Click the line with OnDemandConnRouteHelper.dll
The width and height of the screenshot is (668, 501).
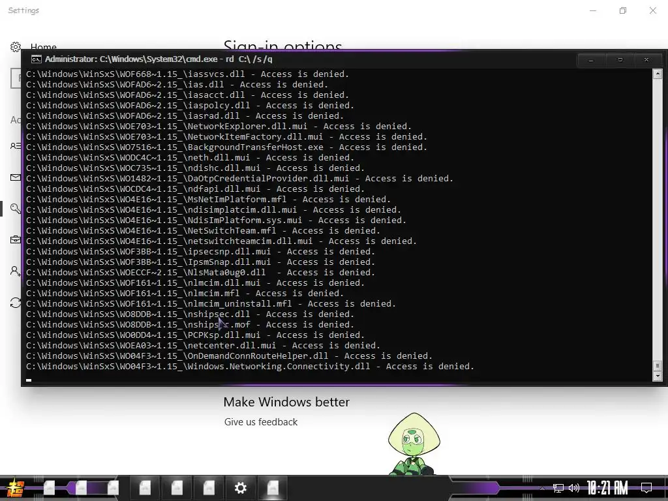pyautogui.click(x=229, y=356)
